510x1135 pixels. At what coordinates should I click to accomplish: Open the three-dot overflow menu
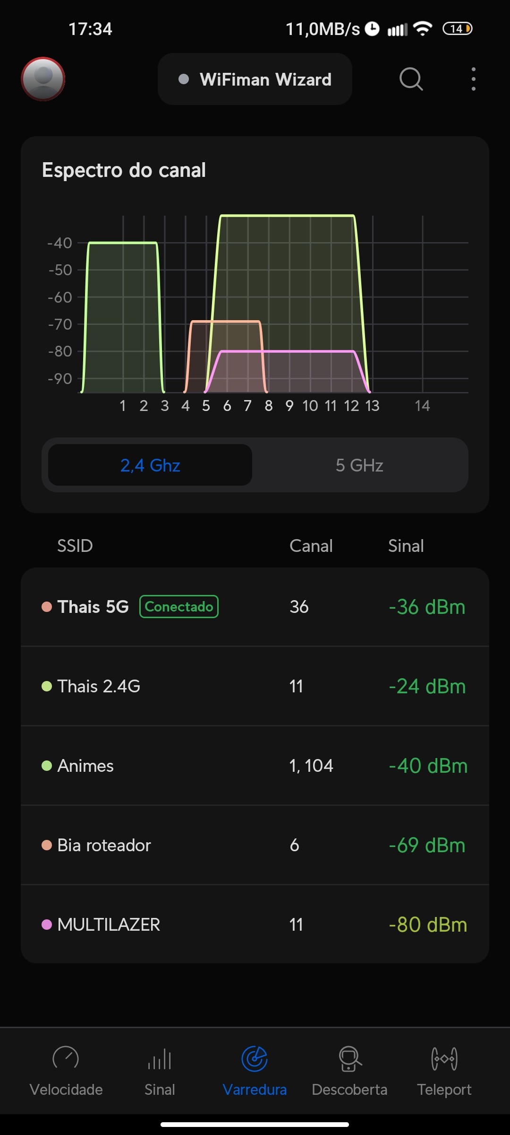[x=473, y=79]
